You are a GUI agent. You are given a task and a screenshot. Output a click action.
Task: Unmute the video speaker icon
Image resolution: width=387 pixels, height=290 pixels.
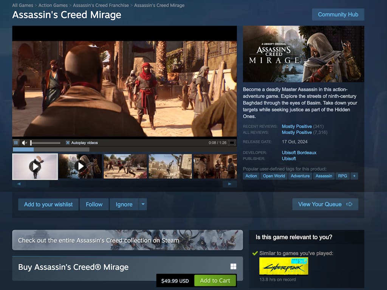(25, 143)
